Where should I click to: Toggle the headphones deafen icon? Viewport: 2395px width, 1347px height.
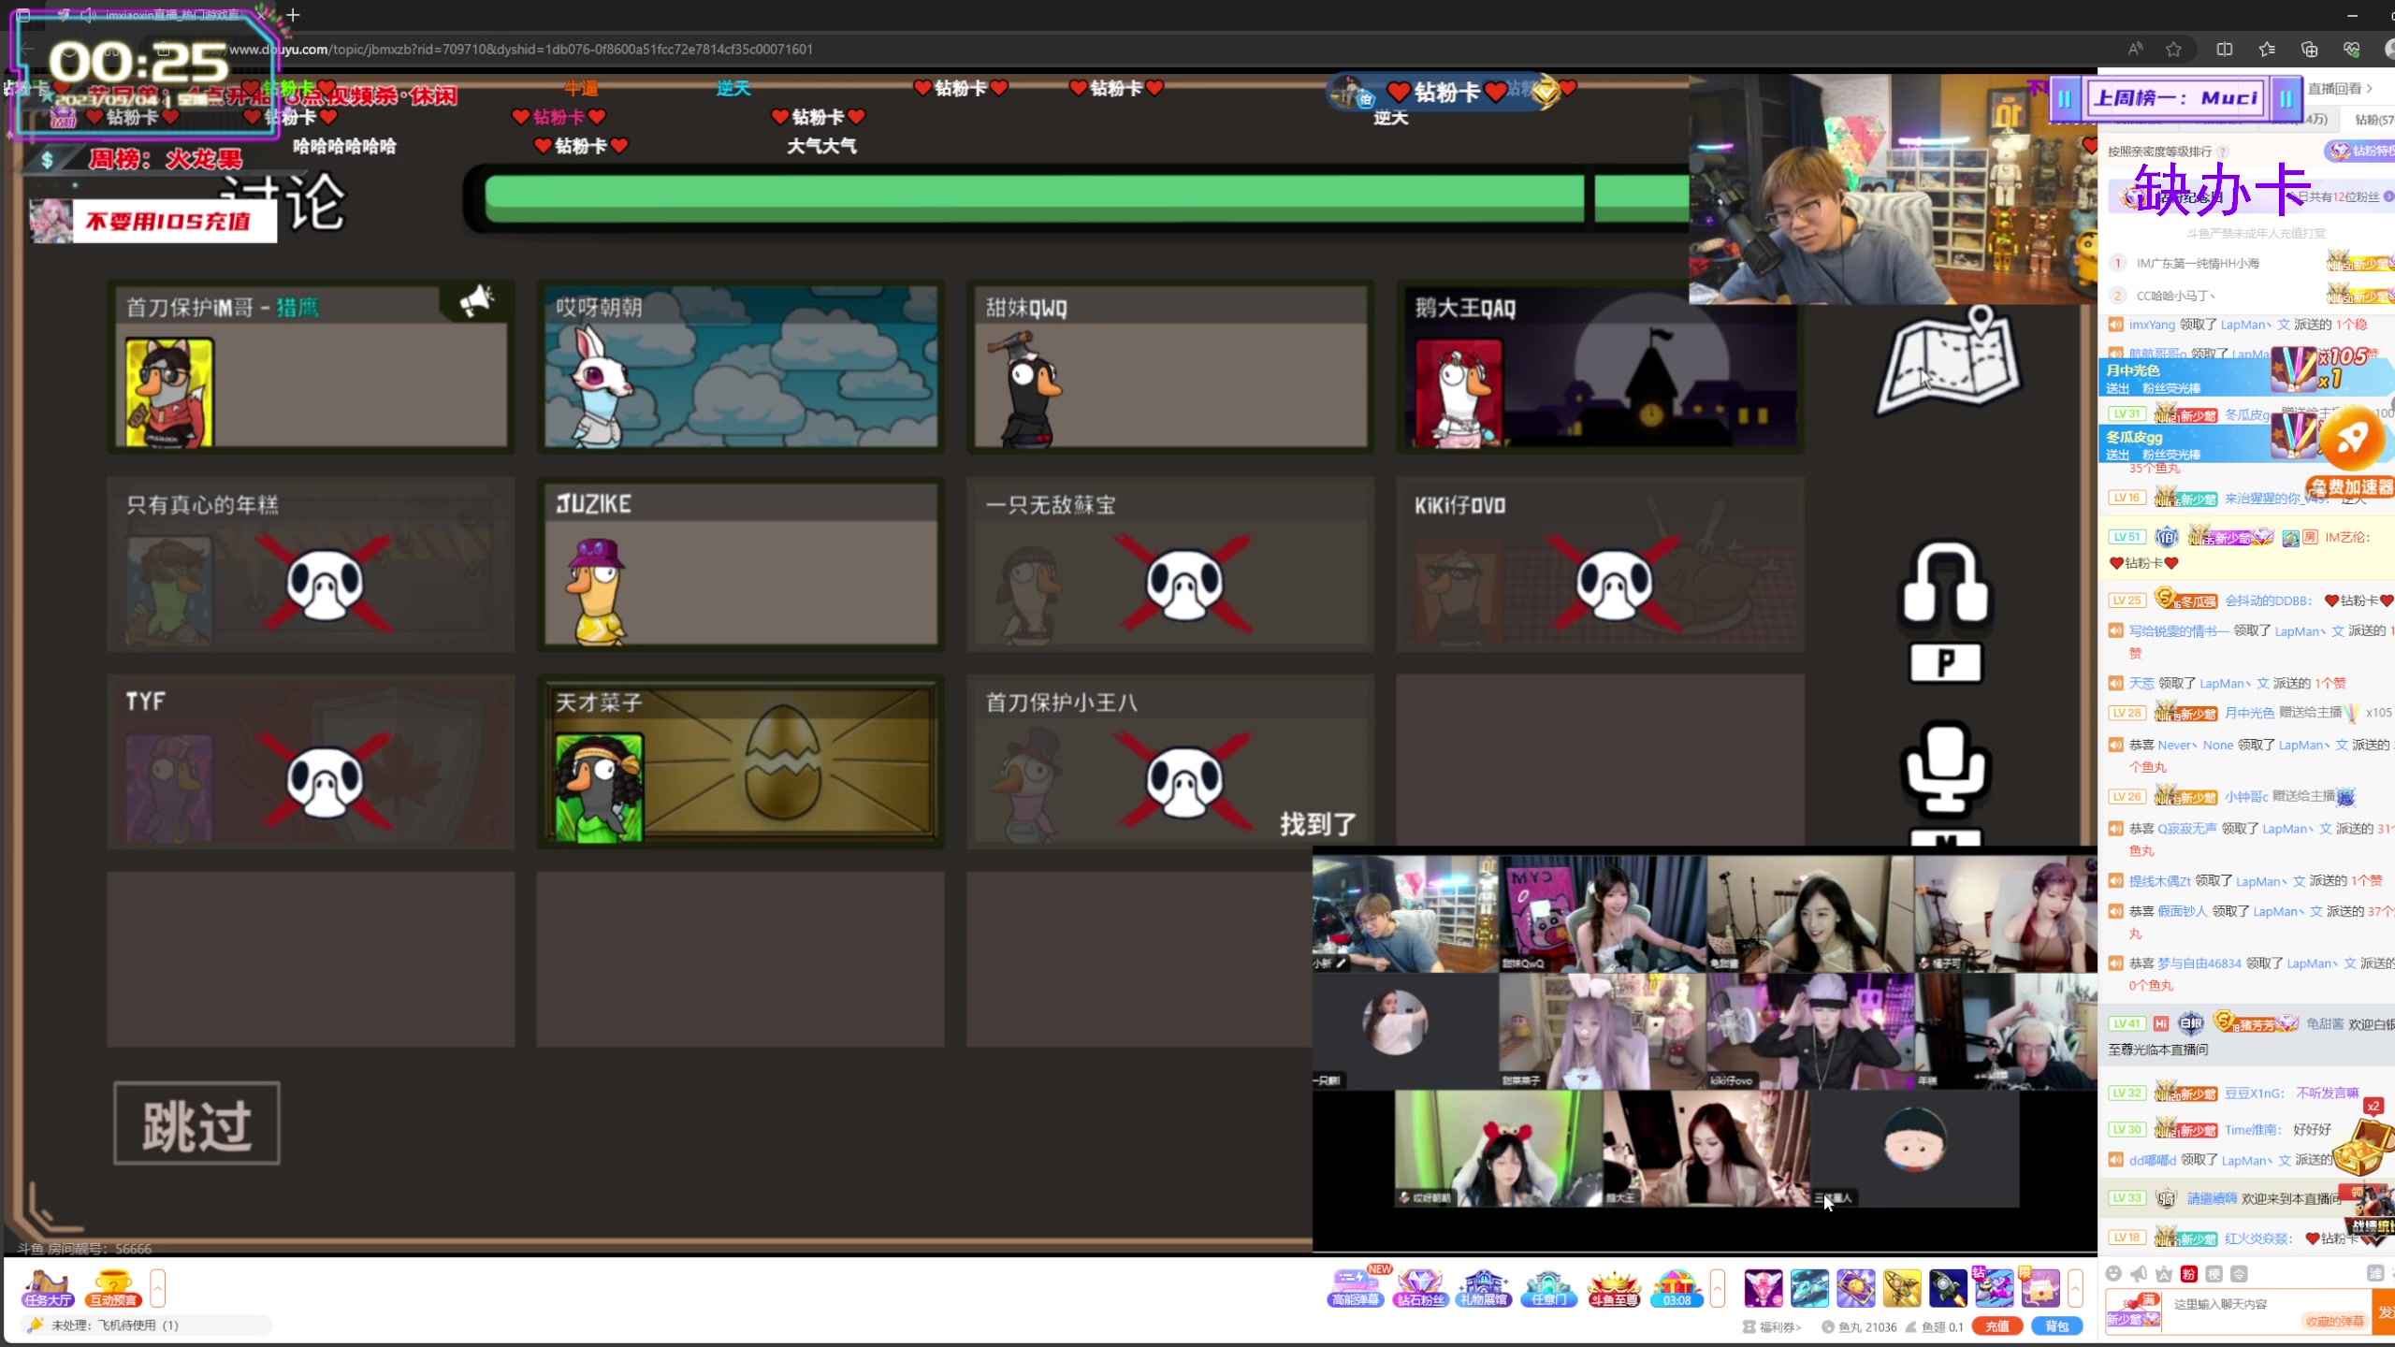coord(1945,585)
